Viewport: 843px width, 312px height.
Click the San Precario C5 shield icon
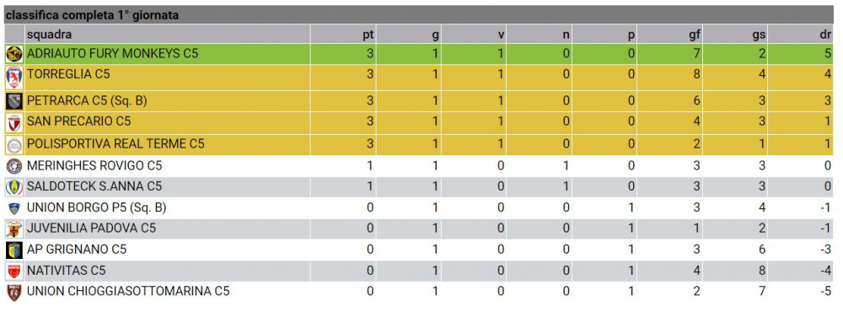coord(14,123)
